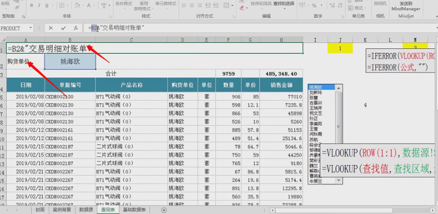The height and width of the screenshot is (214, 438).
Task: Click total amount cell 485,348.40
Action: click(281, 74)
